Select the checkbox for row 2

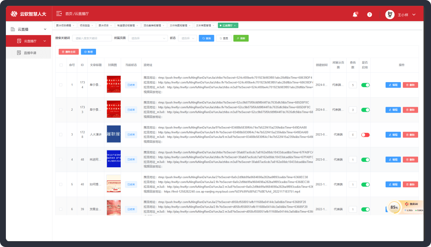[x=61, y=110]
